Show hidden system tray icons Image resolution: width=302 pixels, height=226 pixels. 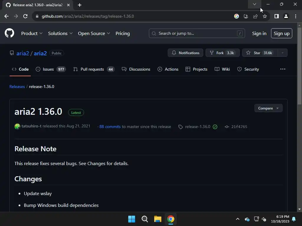pos(238,219)
